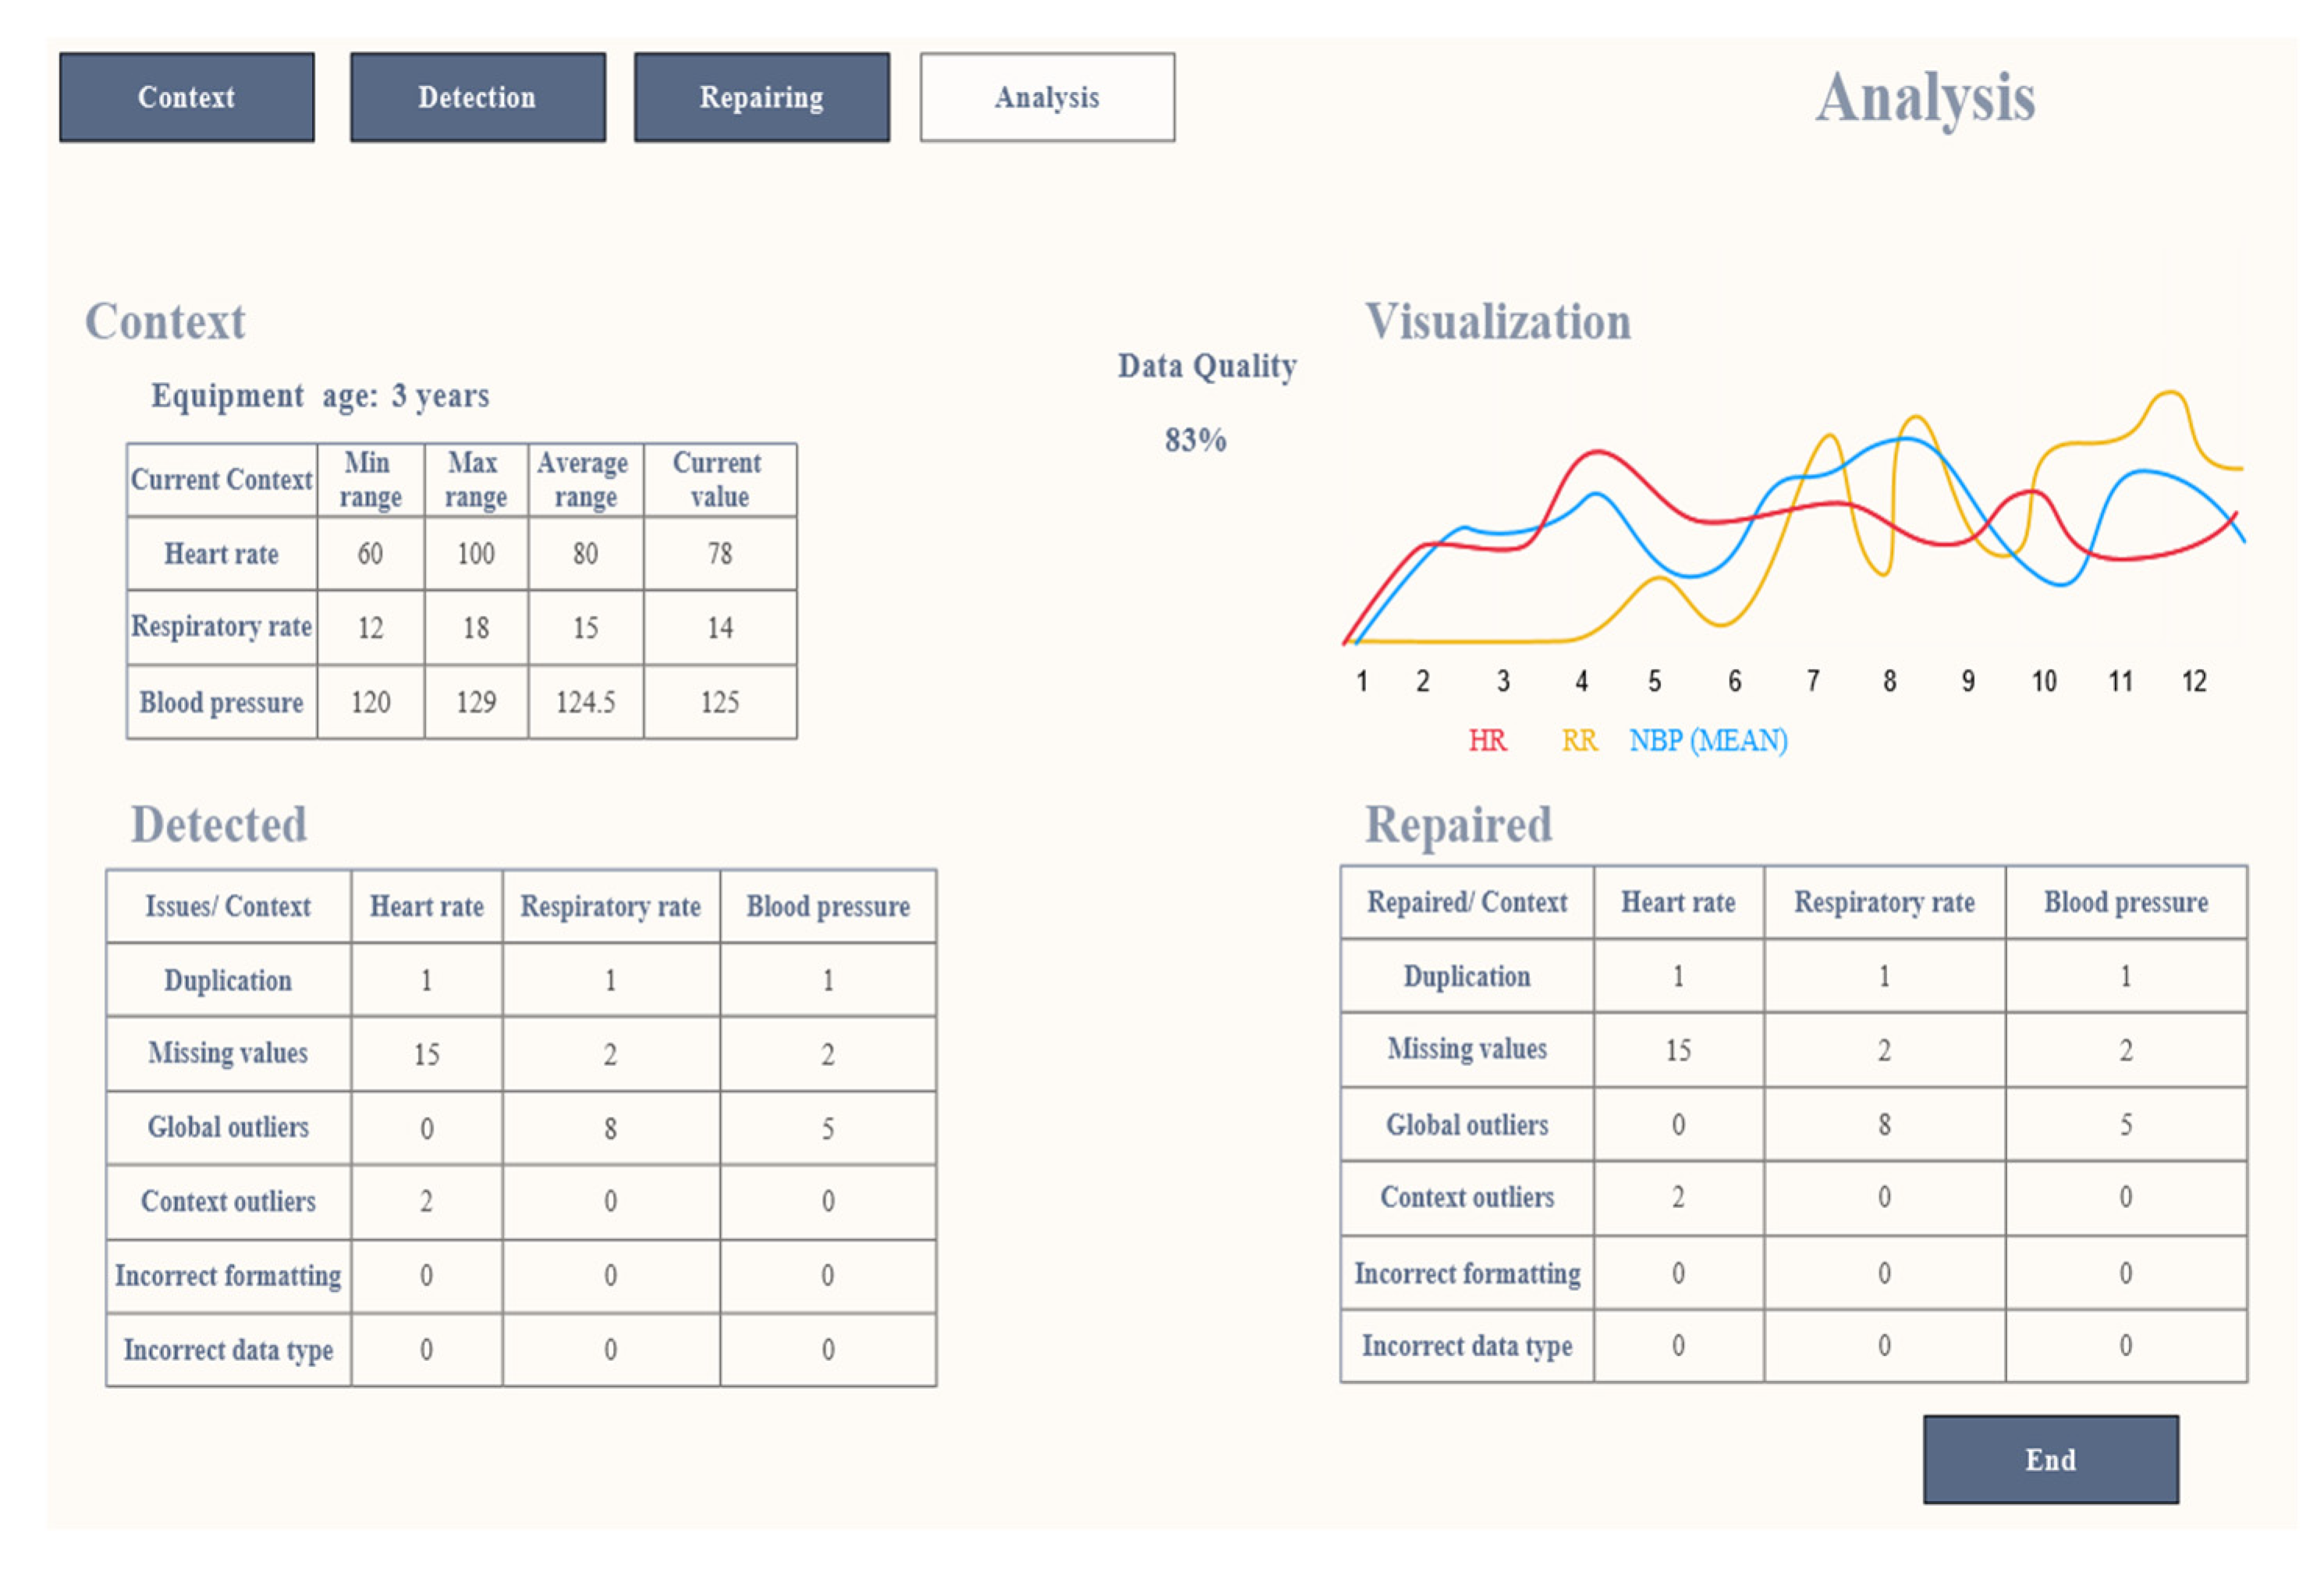
Task: Select the Missing values row in Detected table
Action: pyautogui.click(x=228, y=1054)
